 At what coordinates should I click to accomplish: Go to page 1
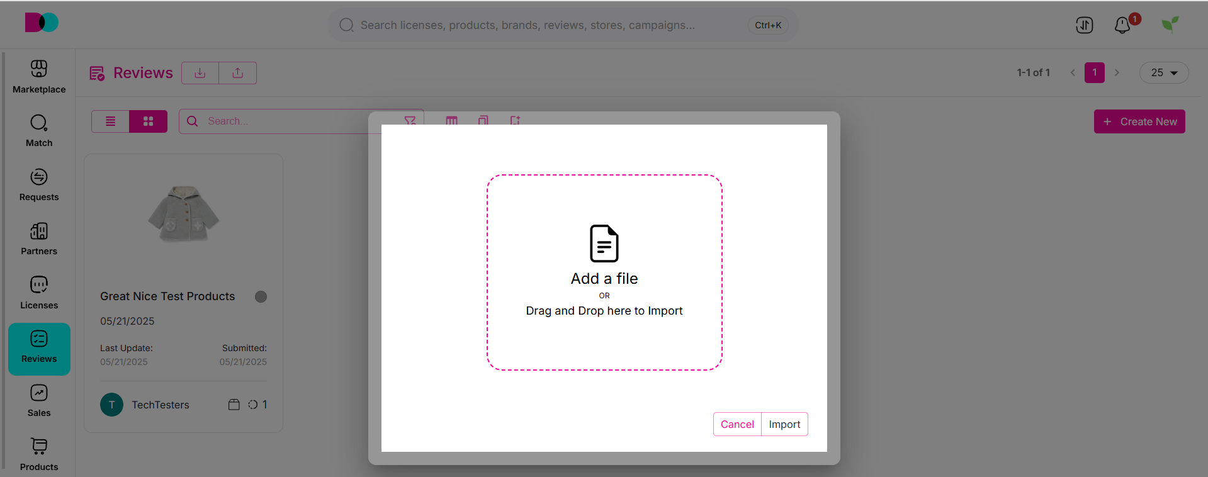coord(1095,73)
